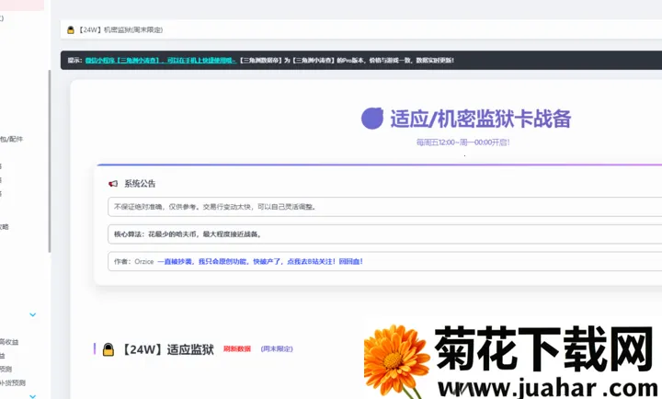Click the 适应/机密监狱卡战备 page title

[481, 119]
